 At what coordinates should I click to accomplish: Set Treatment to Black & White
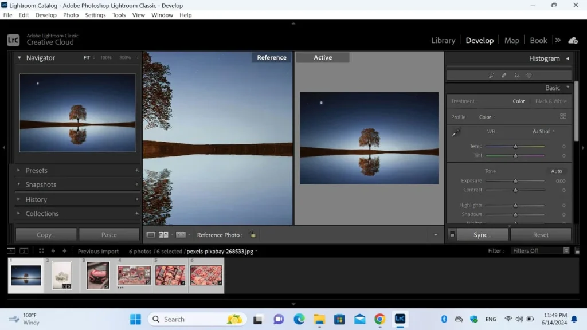click(551, 101)
